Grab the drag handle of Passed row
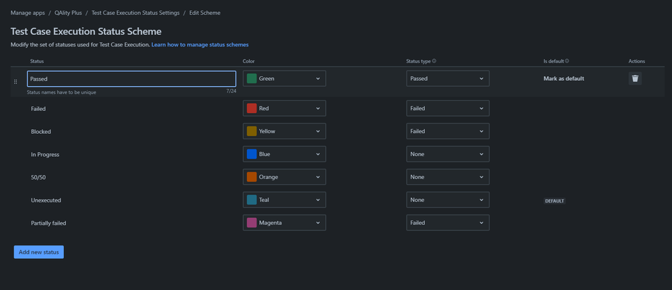Image resolution: width=672 pixels, height=290 pixels. (x=16, y=81)
